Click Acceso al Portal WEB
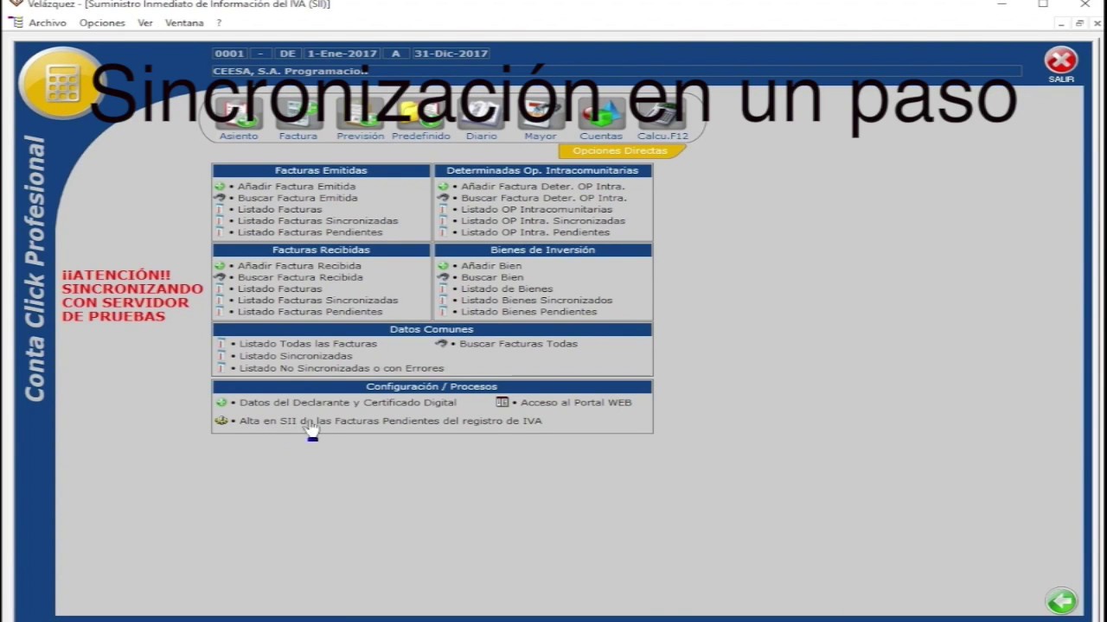1107x622 pixels. pos(576,403)
